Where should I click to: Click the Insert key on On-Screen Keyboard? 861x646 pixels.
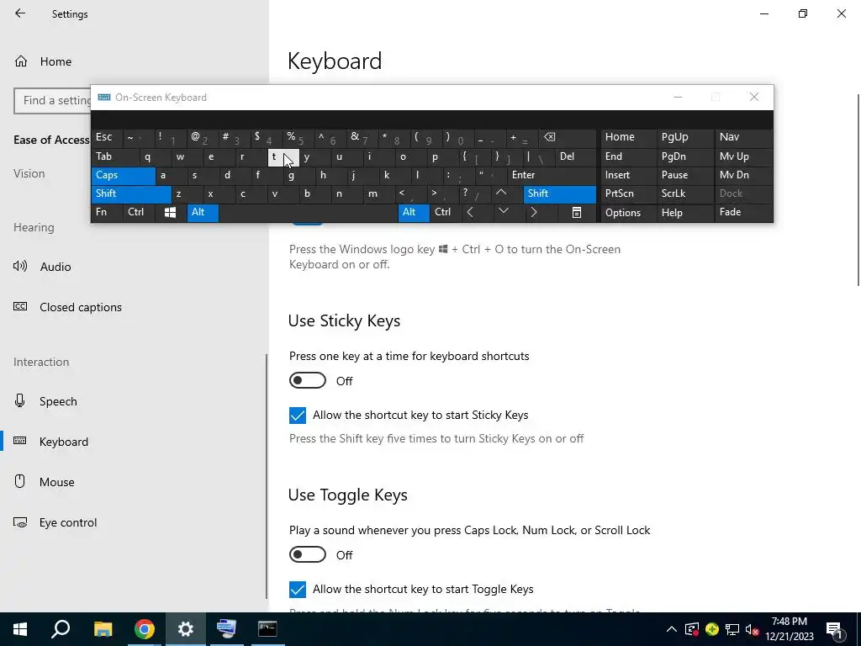coord(628,175)
